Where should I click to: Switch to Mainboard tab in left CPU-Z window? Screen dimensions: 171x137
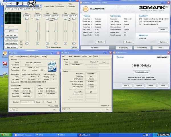[x=25, y=57]
